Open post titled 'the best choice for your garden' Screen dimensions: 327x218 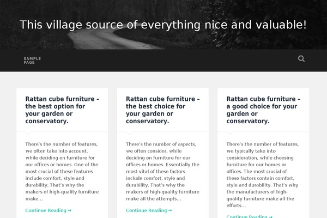(x=162, y=110)
